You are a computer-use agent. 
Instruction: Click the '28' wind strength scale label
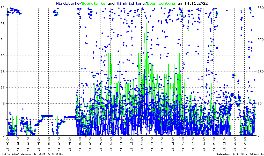3,24
